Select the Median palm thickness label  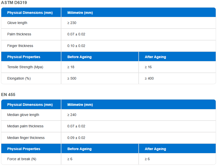pos(25,126)
